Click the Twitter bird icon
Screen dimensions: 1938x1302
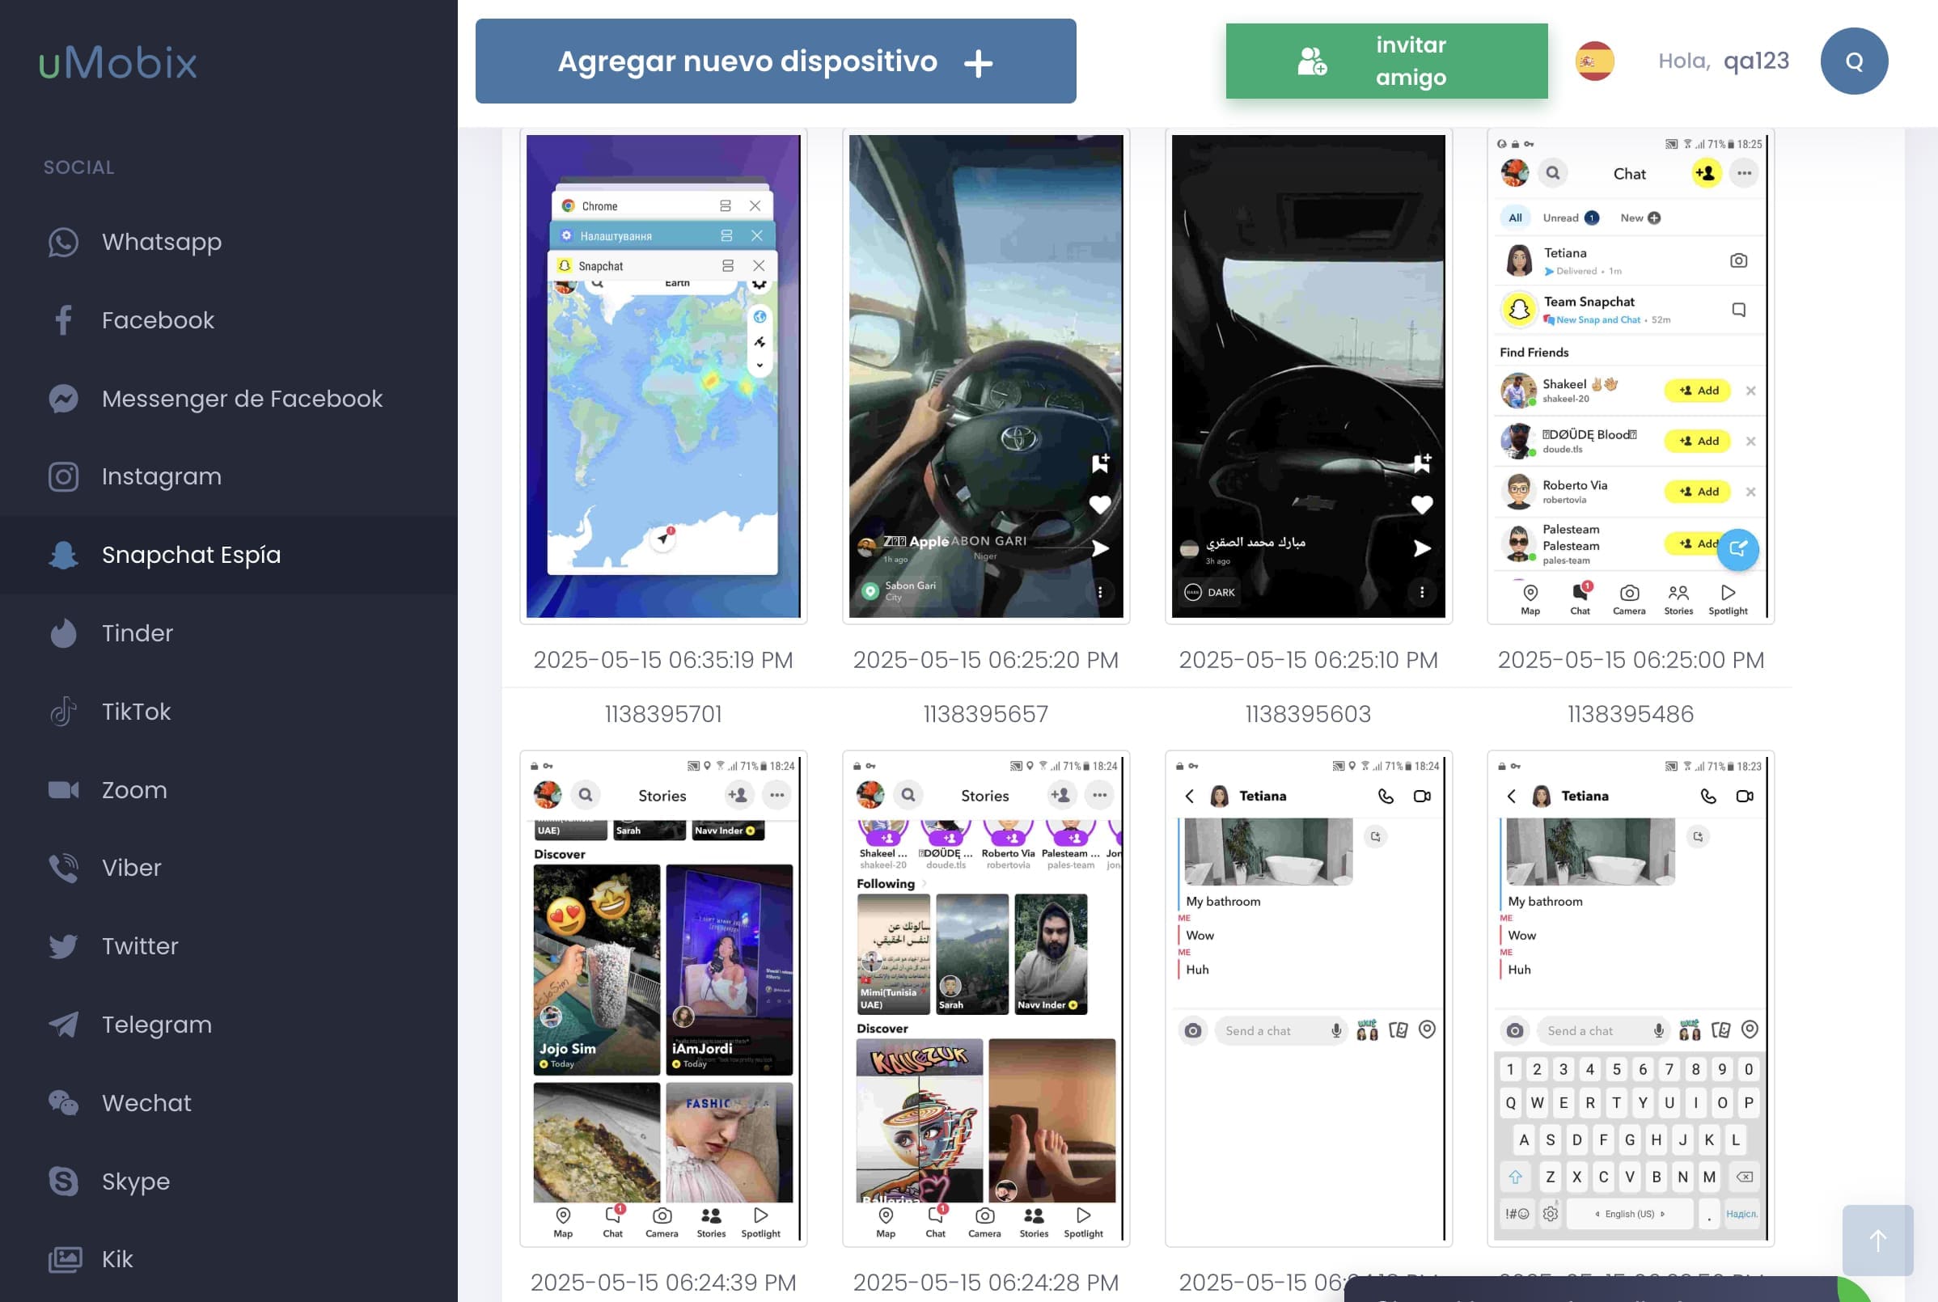(63, 947)
